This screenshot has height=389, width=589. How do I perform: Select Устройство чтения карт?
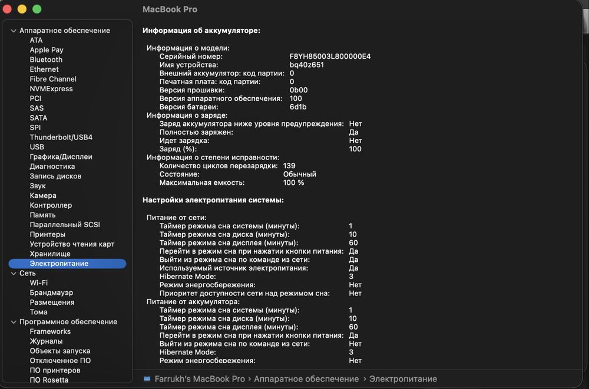point(72,244)
